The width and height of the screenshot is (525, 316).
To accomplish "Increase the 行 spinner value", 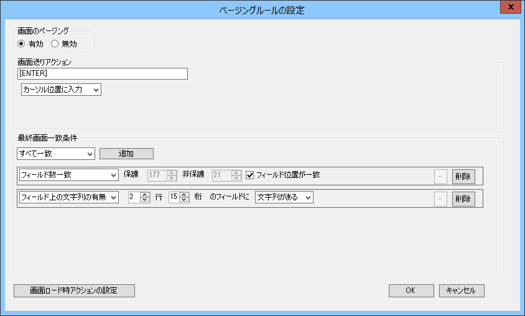I will point(145,195).
